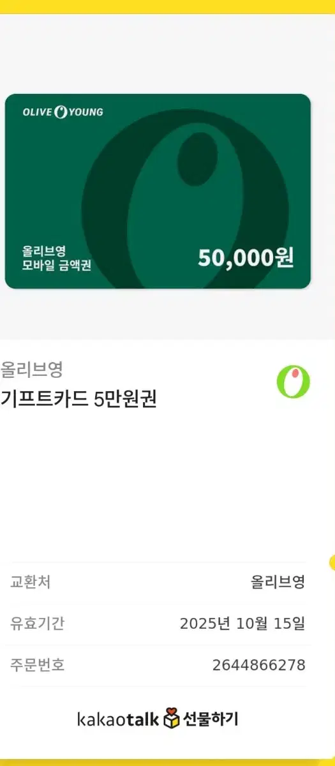The image size is (335, 766).
Task: Tap the yellow top border bar
Action: (167, 6)
